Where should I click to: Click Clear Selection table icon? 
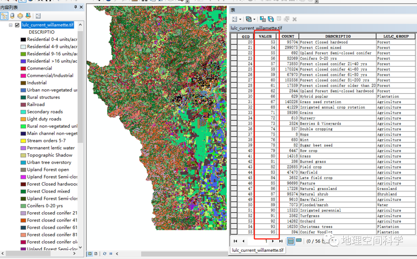[x=279, y=19]
